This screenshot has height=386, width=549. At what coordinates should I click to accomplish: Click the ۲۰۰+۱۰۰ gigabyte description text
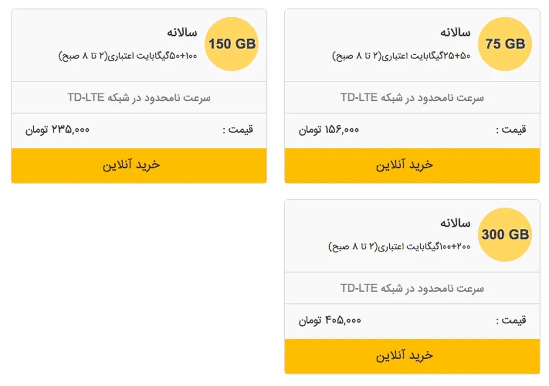pyautogui.click(x=399, y=247)
